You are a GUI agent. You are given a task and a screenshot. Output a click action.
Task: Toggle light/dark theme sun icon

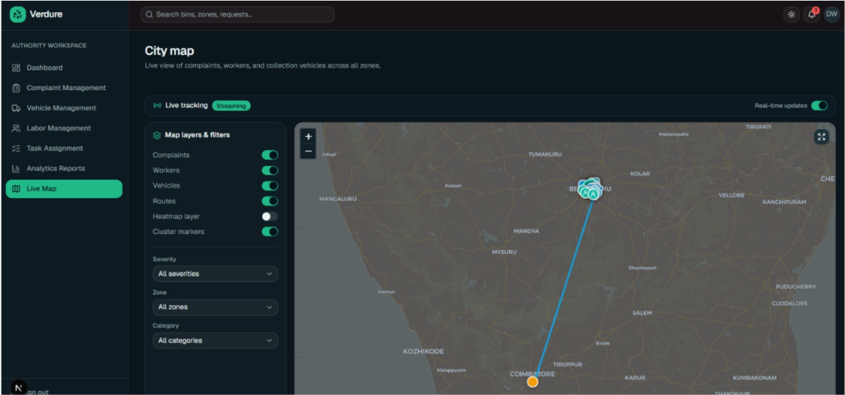coord(791,14)
